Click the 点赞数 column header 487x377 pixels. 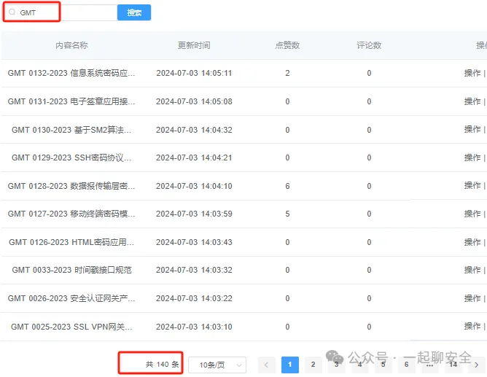(x=287, y=45)
